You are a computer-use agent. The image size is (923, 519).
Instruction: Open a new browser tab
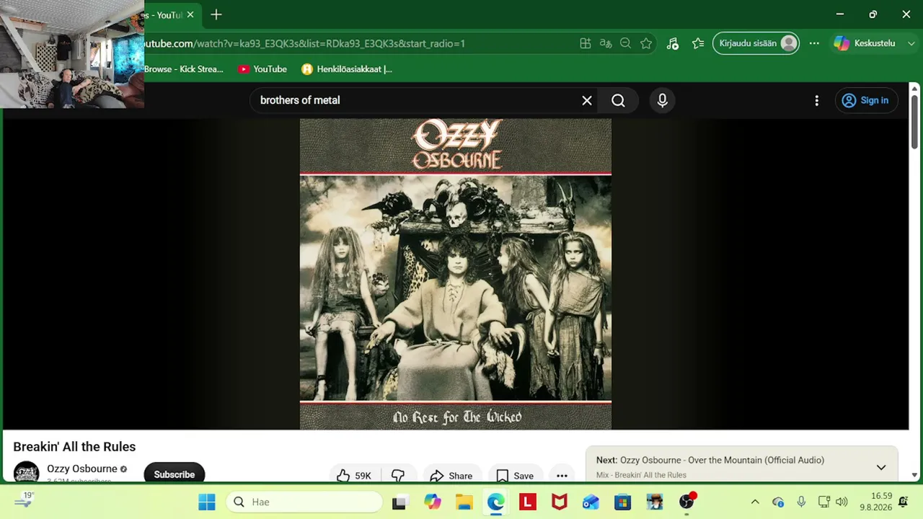coord(216,14)
